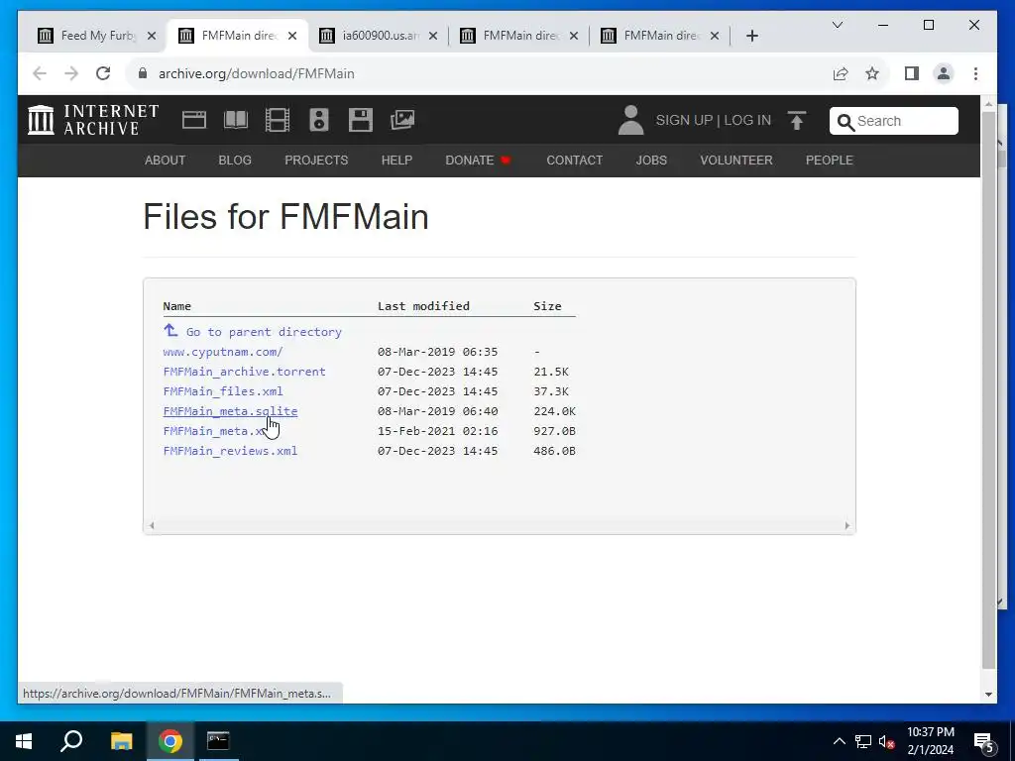The height and width of the screenshot is (761, 1015).
Task: Open the CONTACT menu item
Action: (575, 161)
